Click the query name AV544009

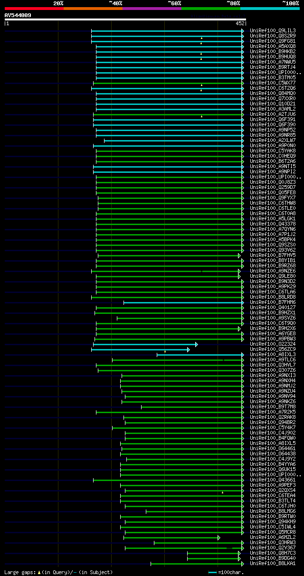click(x=18, y=15)
